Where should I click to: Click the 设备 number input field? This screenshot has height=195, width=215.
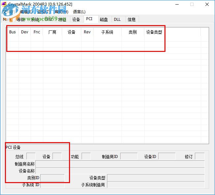(57, 156)
